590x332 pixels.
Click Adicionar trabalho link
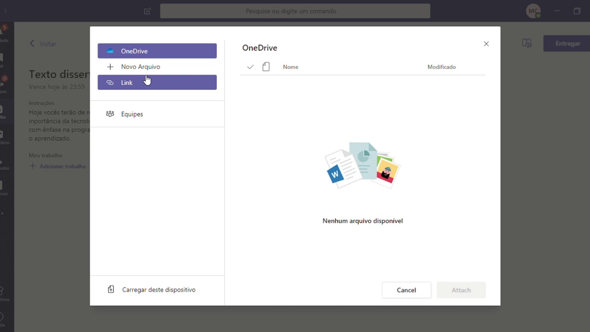point(63,166)
